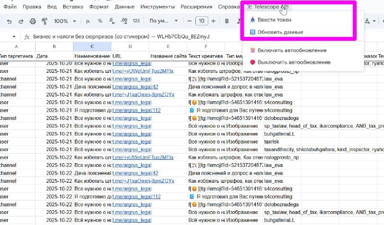Decrease decimal places
The width and height of the screenshot is (384, 225).
point(112,21)
